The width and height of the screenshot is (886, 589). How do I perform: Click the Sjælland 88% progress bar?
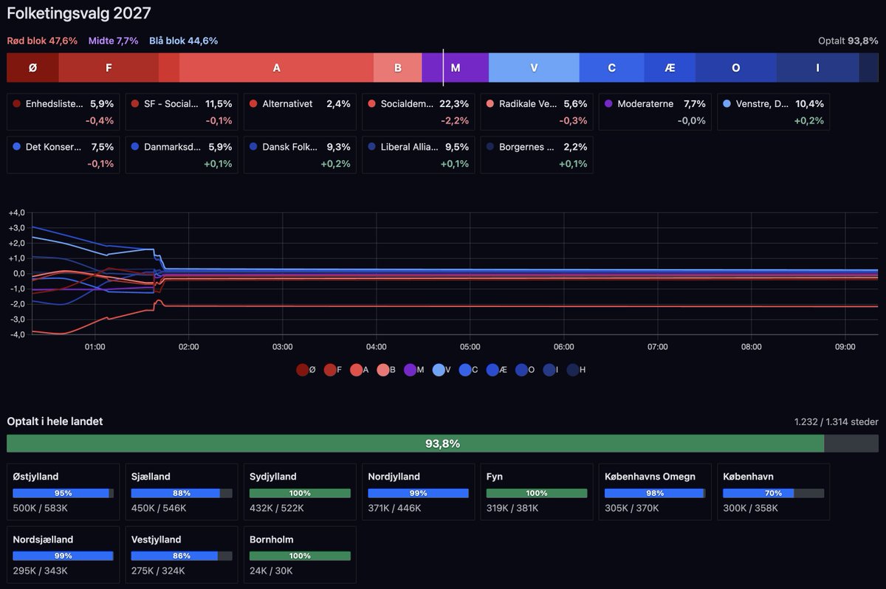pos(182,493)
